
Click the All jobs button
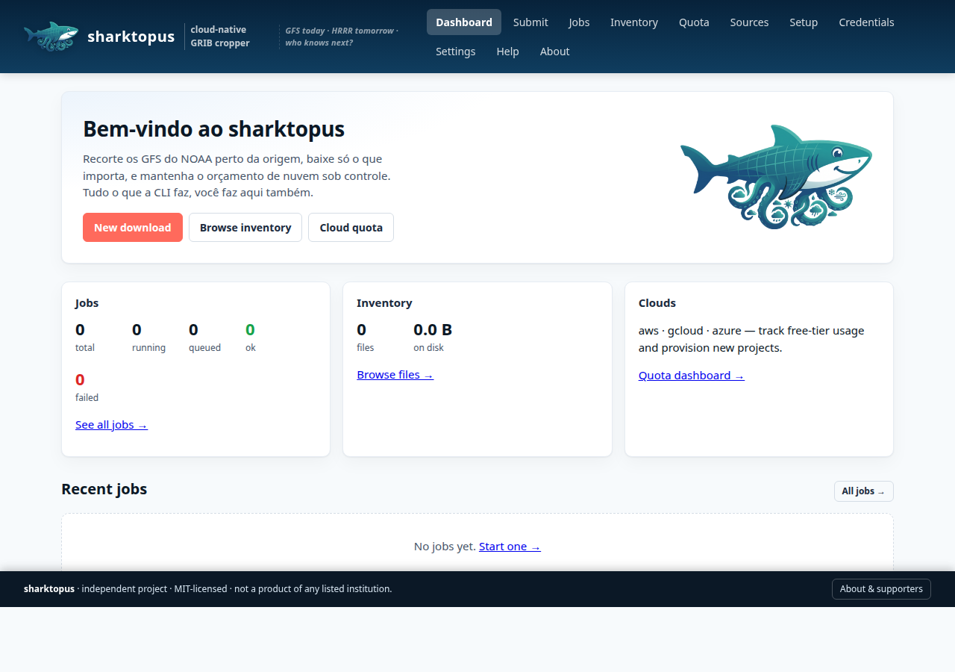(x=863, y=491)
